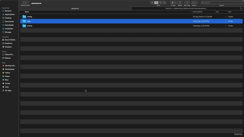Select the Workspaces tag
Screen dimensions: 244x137
pos(10,69)
